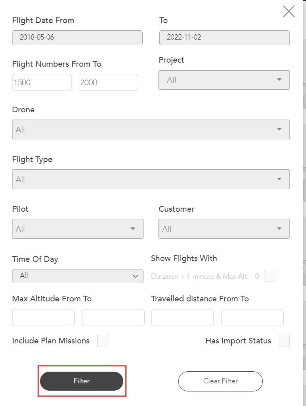Focus the flight number 1500 field

42,82
